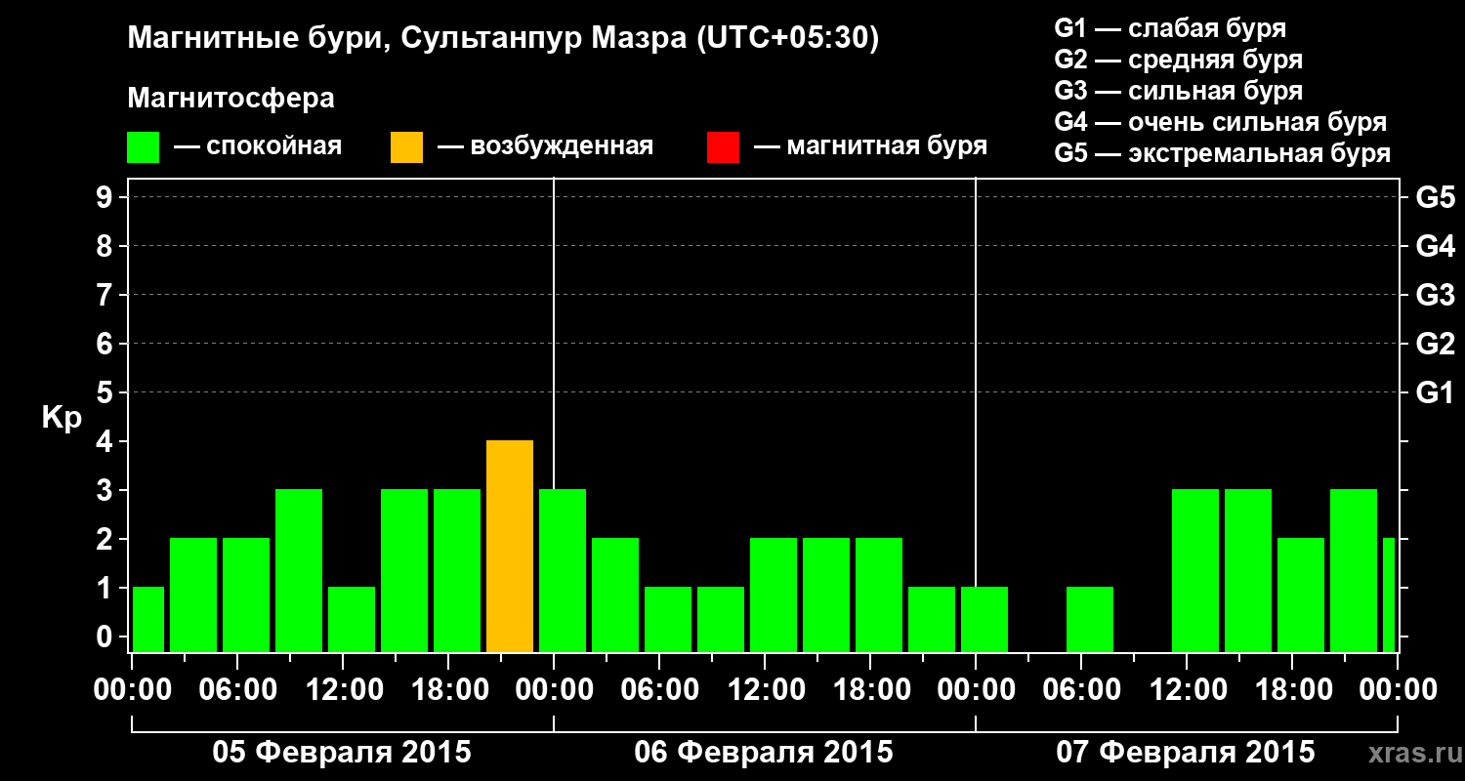Click the '— спокойная' legend text
This screenshot has height=781, width=1465.
[258, 147]
